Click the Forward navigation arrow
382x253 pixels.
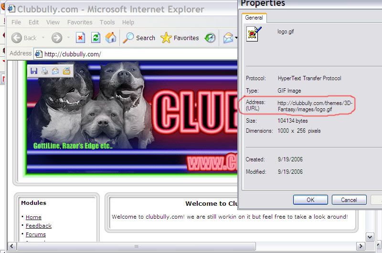[x=57, y=38]
